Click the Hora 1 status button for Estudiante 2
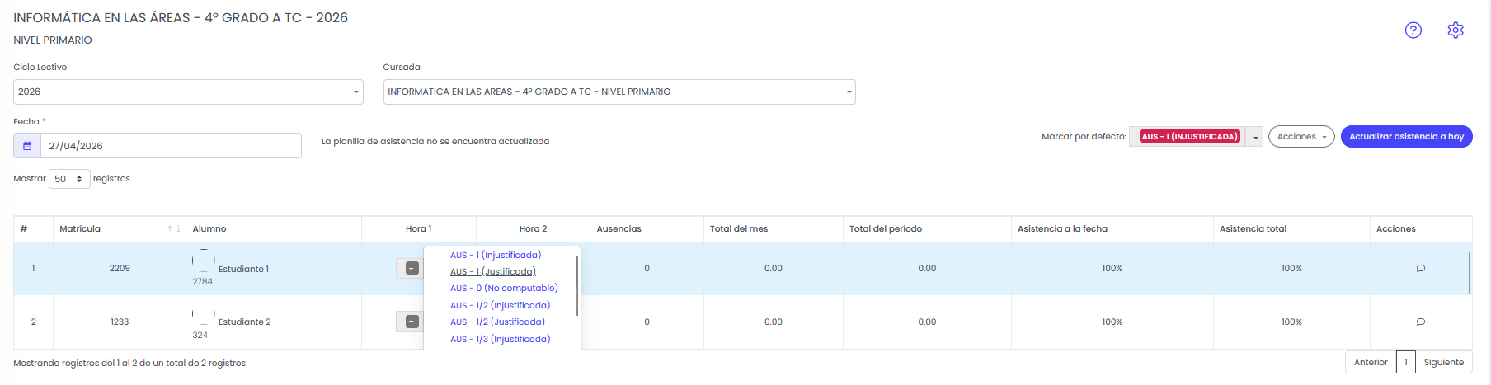This screenshot has height=385, width=1491. pyautogui.click(x=412, y=322)
